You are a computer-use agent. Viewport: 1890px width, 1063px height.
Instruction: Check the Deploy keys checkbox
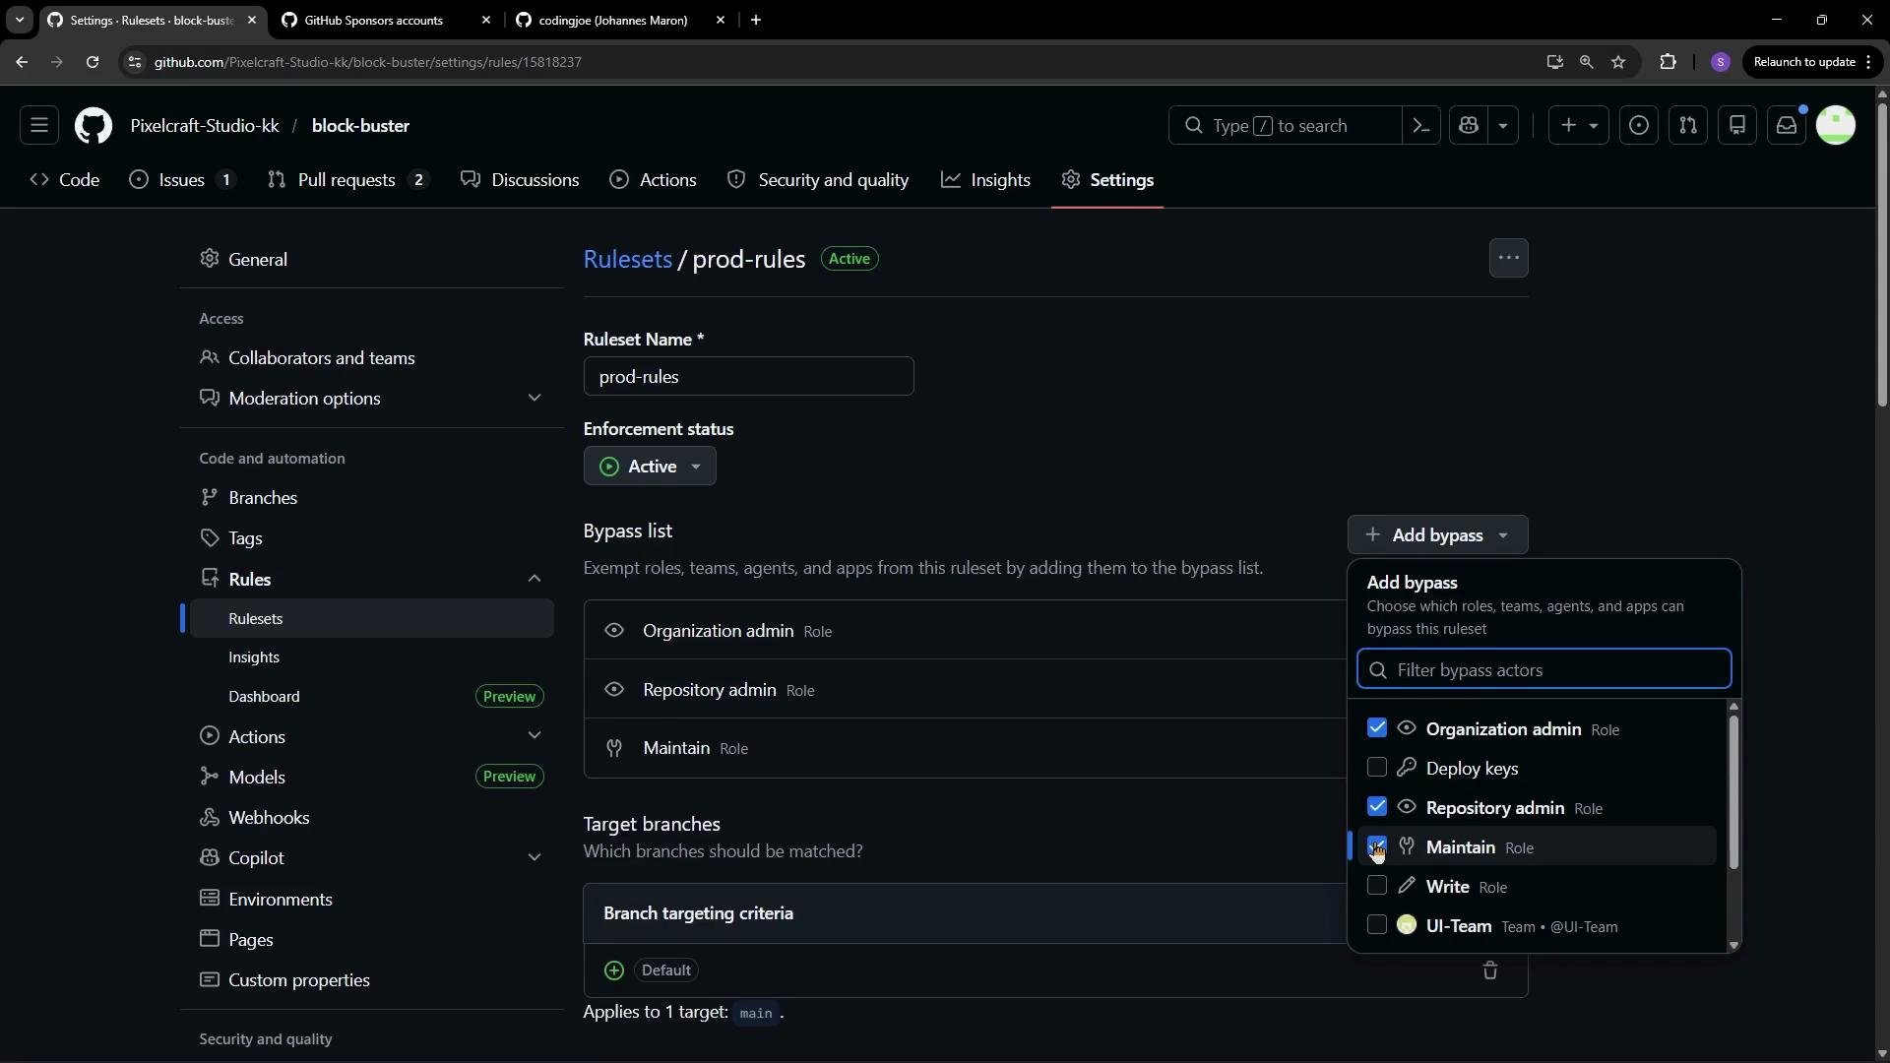pos(1377,768)
